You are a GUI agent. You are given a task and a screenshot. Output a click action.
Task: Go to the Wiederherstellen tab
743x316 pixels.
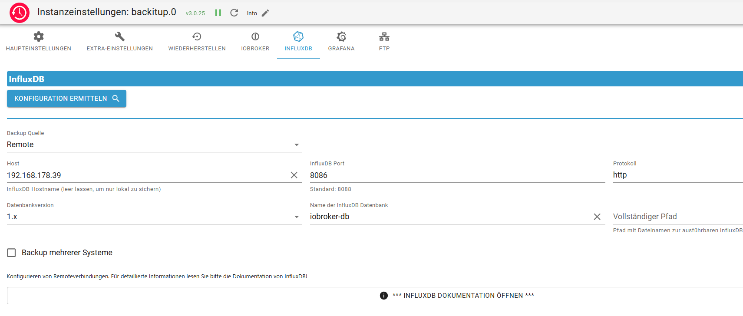point(197,42)
